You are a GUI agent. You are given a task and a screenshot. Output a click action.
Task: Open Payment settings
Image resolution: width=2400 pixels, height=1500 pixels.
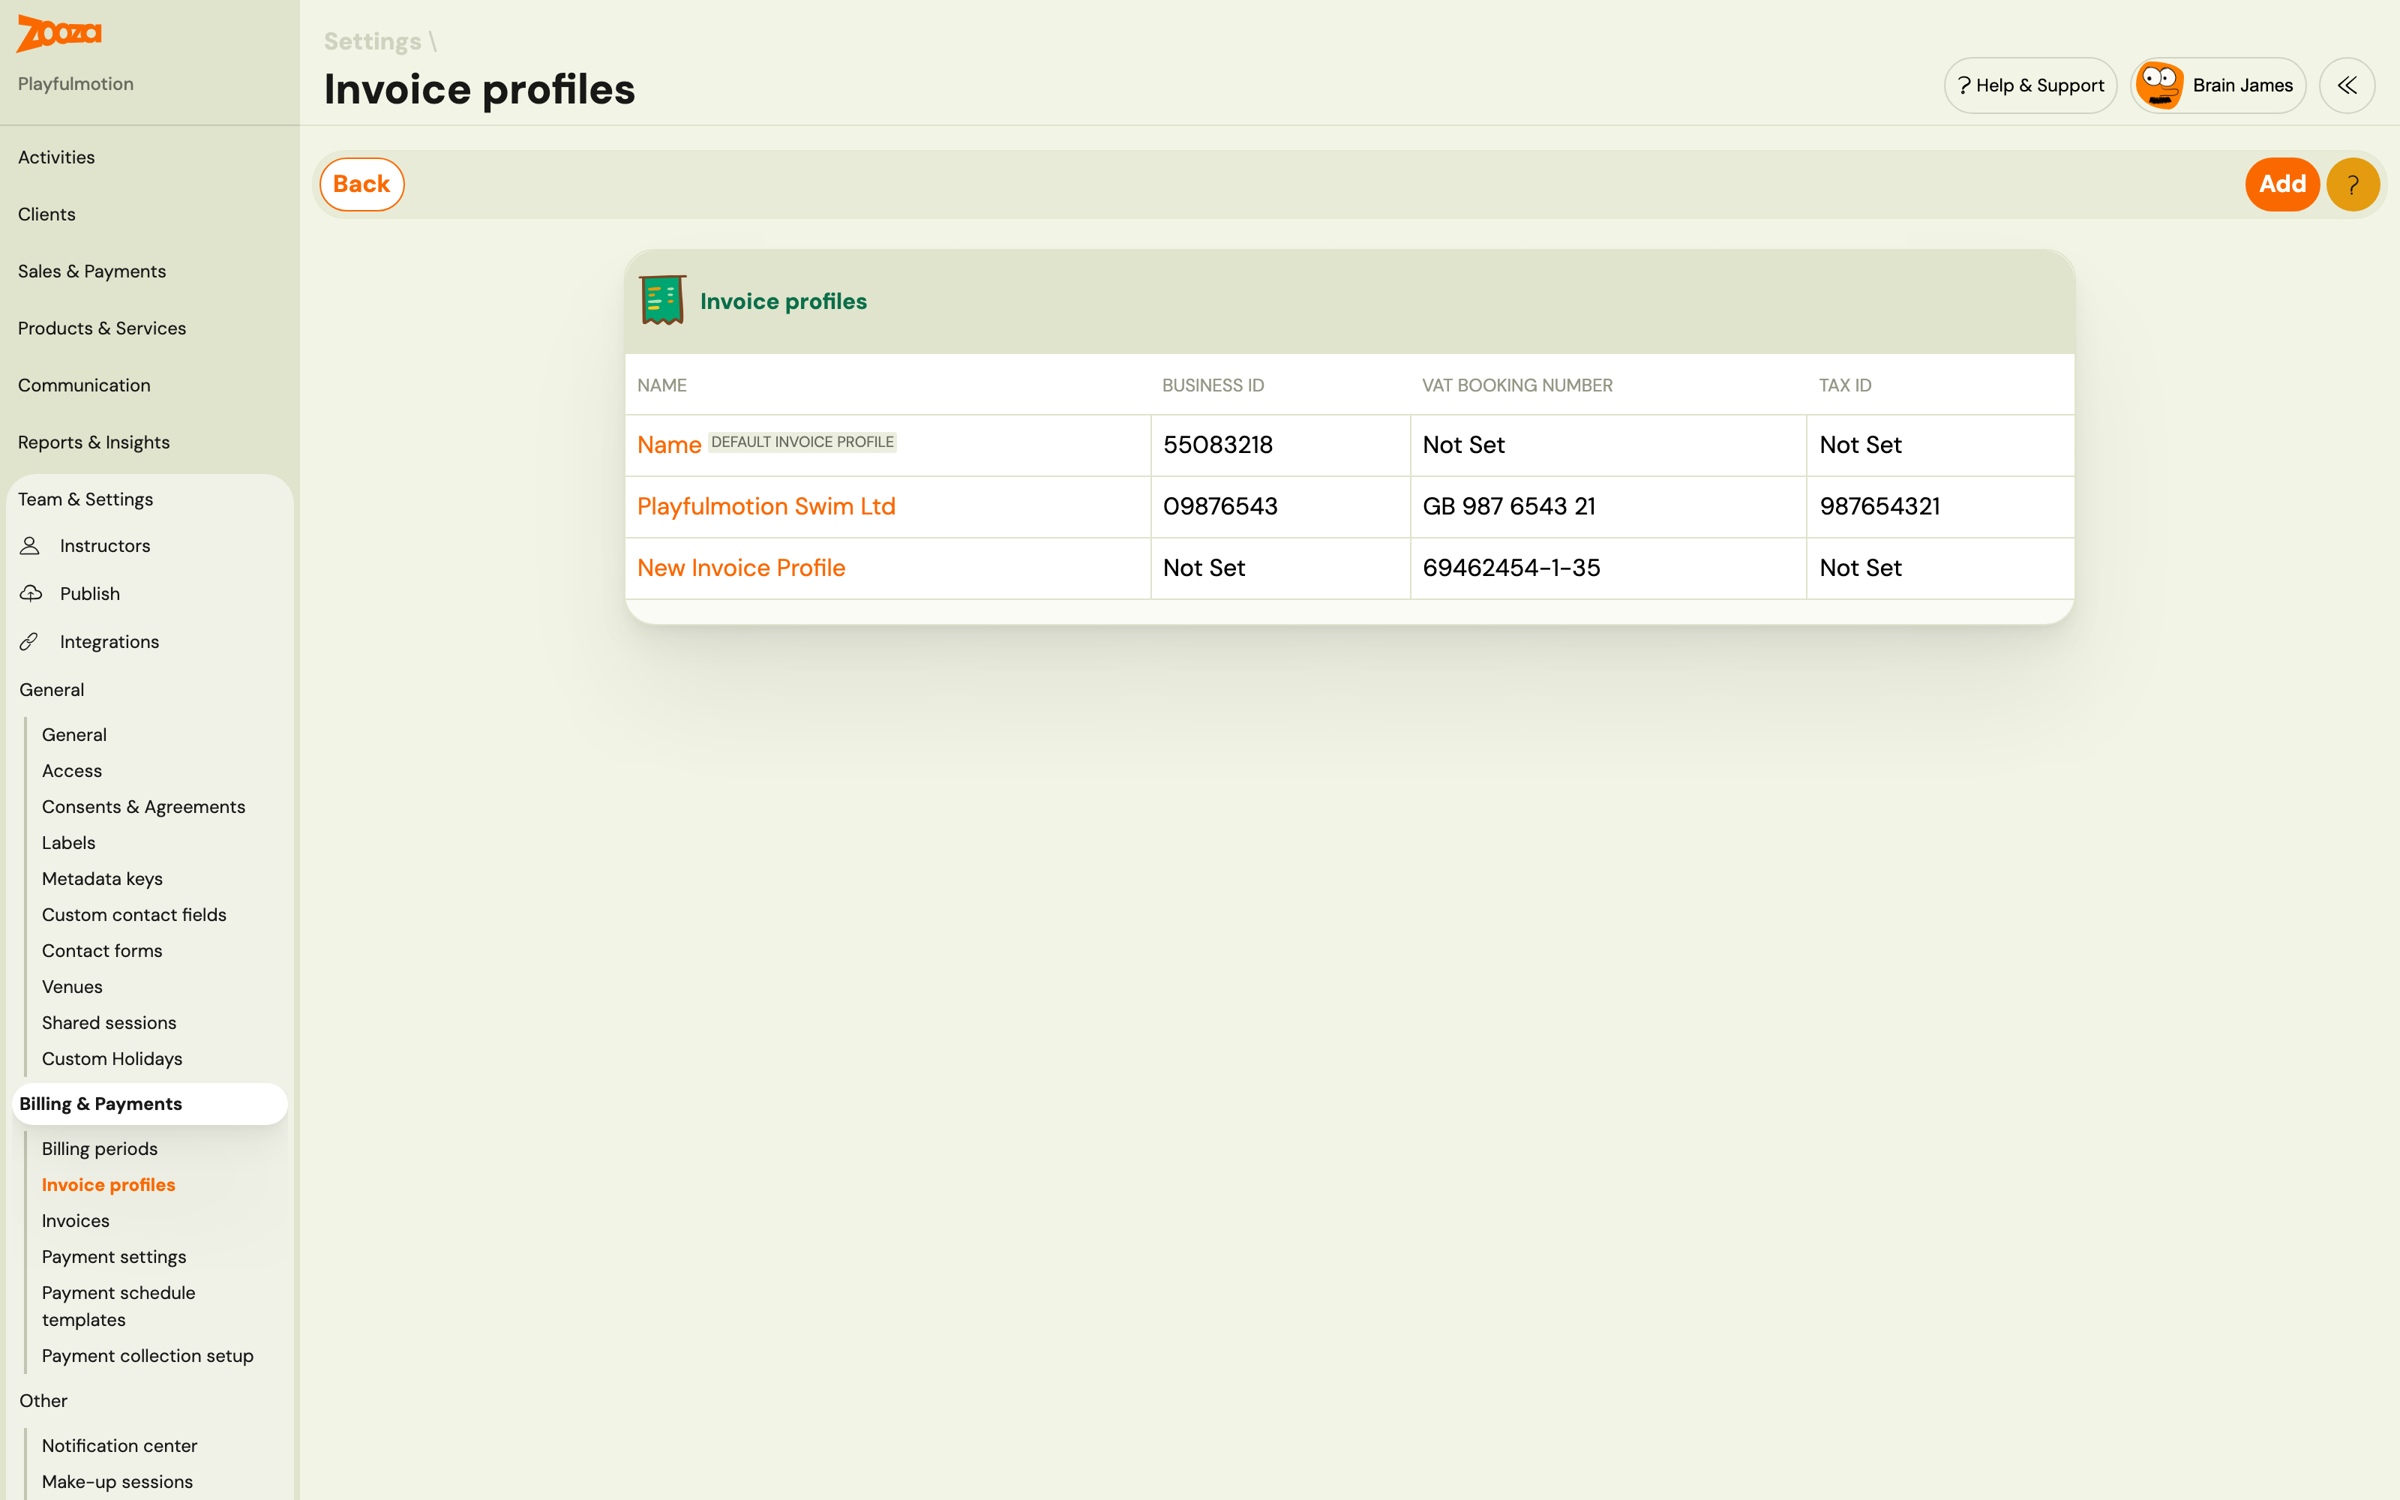pos(114,1257)
